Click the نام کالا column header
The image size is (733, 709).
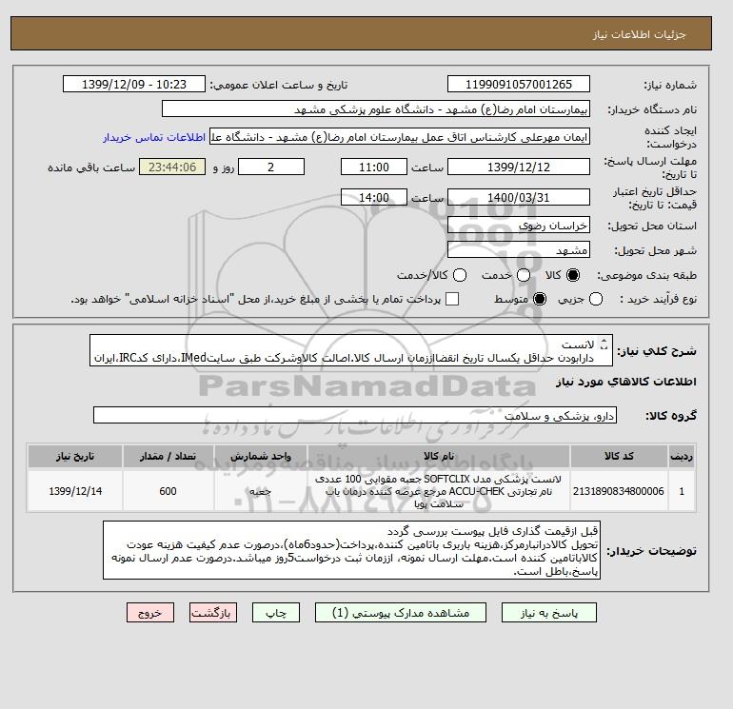click(x=439, y=456)
